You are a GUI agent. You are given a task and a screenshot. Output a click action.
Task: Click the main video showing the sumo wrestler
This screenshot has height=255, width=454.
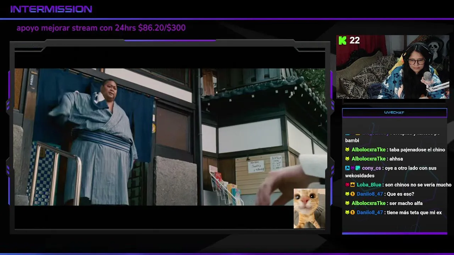click(x=170, y=137)
